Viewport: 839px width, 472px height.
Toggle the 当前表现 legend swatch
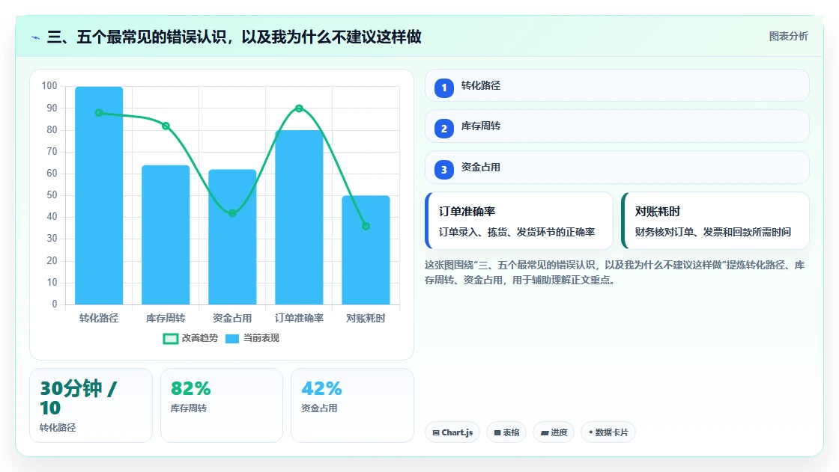[232, 338]
